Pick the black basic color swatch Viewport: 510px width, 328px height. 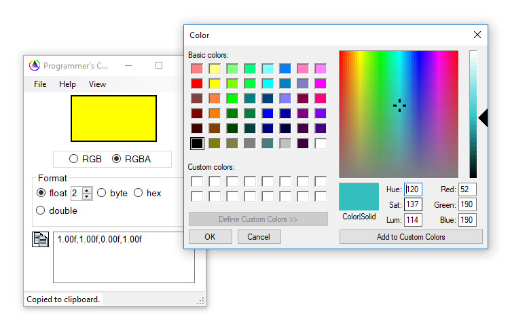coord(197,143)
